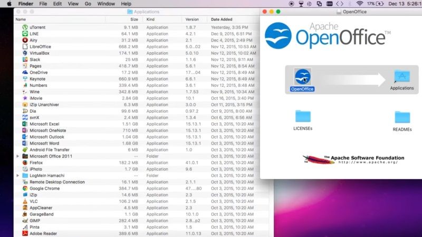Select the Adobe Reader icon
Viewport: 422px width, 237px height.
[25, 233]
